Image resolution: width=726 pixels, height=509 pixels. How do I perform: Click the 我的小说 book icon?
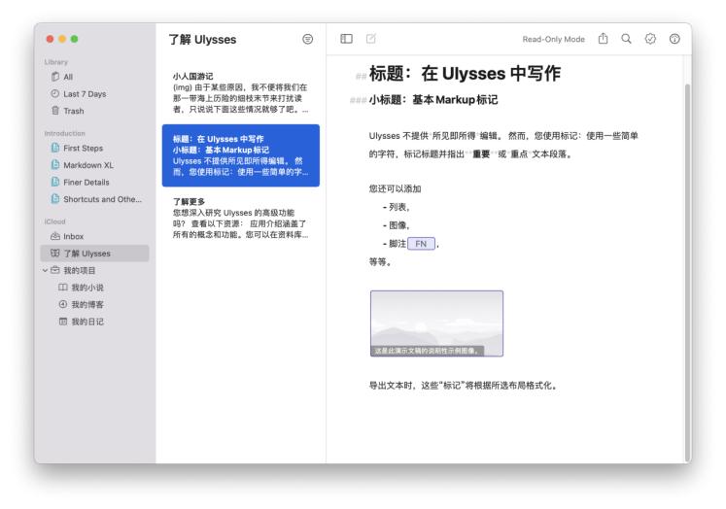pyautogui.click(x=63, y=288)
